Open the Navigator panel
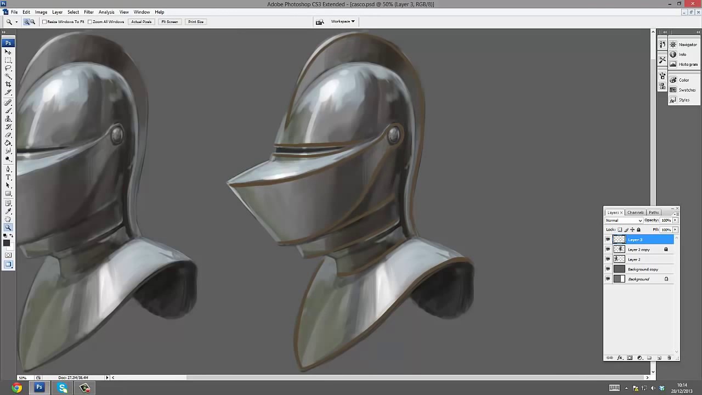The image size is (702, 395). click(683, 44)
